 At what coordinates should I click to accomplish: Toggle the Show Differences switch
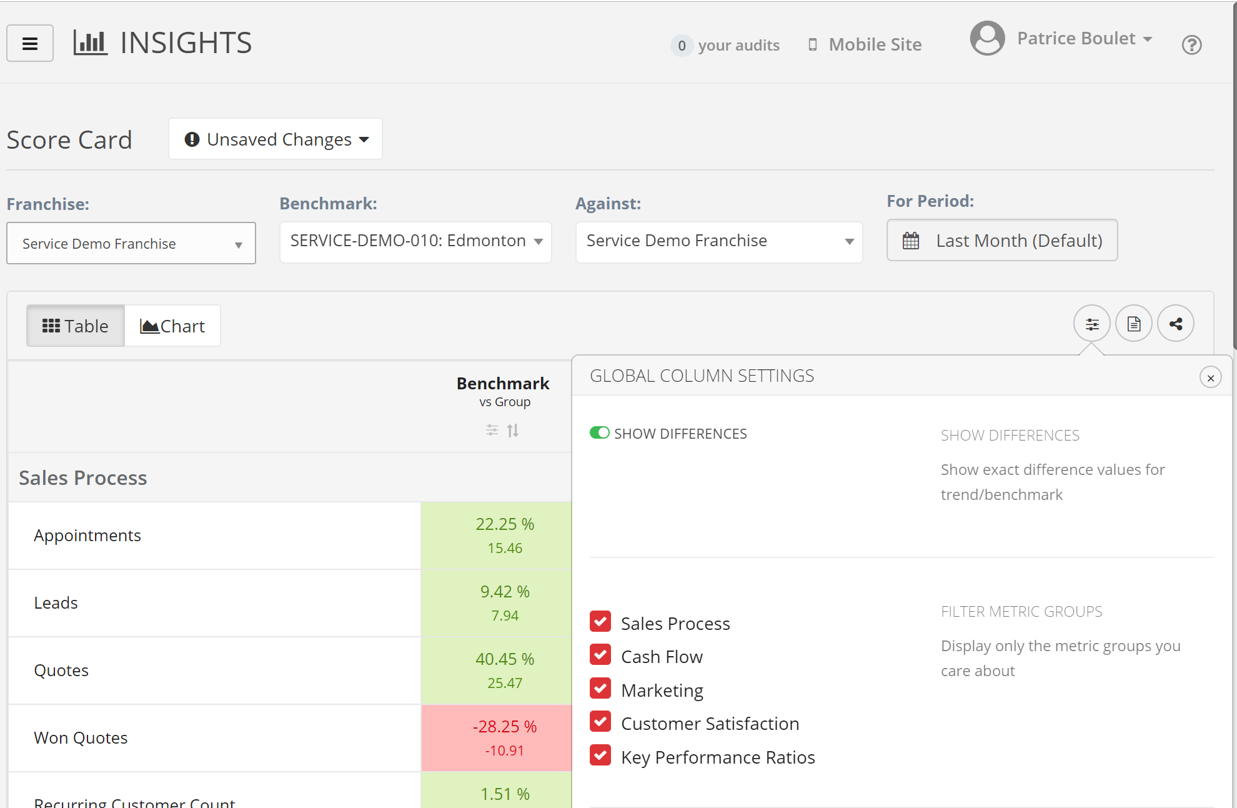click(600, 433)
